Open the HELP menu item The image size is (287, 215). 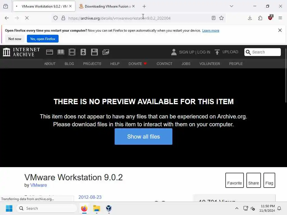pos(115,64)
